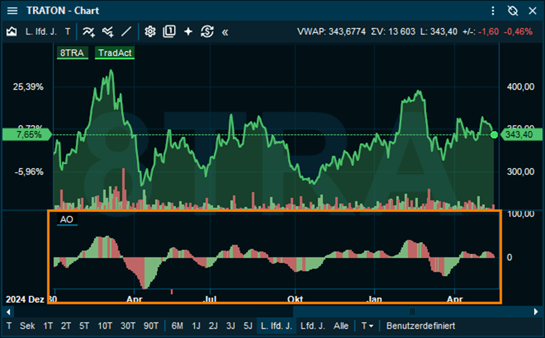This screenshot has height=338, width=545.
Task: Select the 5J time range
Action: point(248,326)
